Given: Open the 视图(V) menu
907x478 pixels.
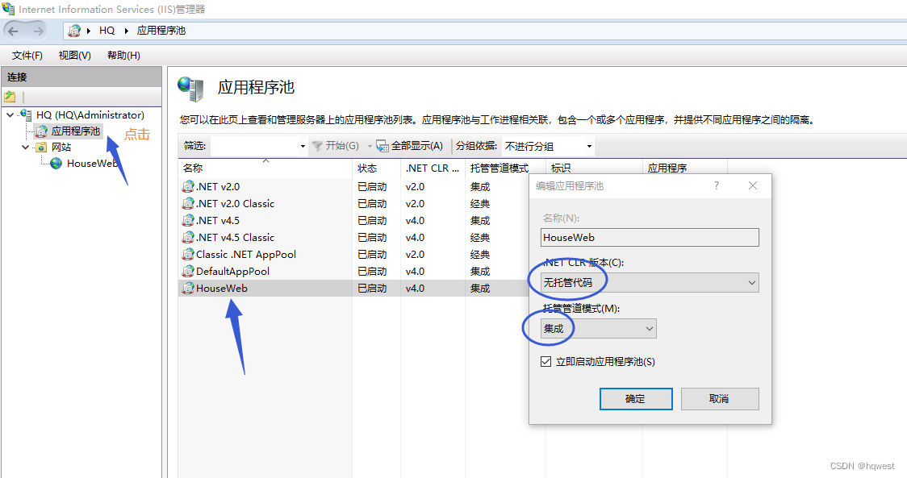Looking at the screenshot, I should point(74,56).
